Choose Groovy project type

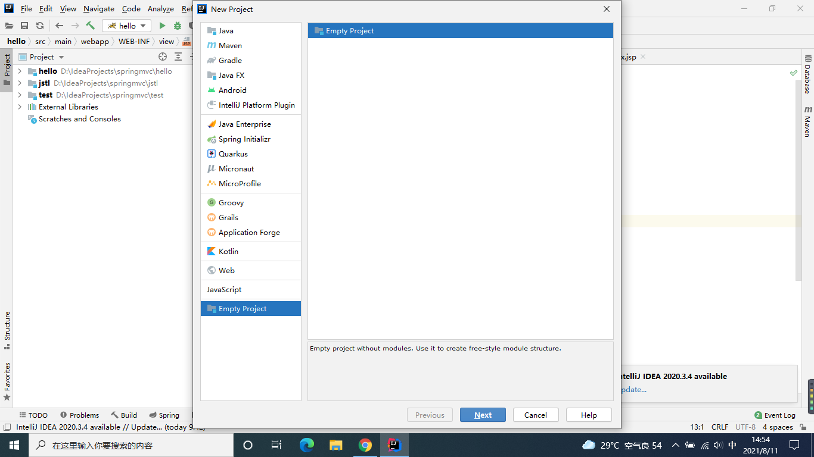pos(251,203)
